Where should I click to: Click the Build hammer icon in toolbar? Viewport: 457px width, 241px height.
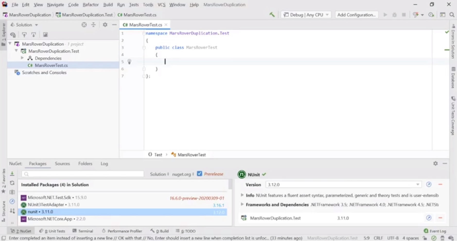click(272, 15)
